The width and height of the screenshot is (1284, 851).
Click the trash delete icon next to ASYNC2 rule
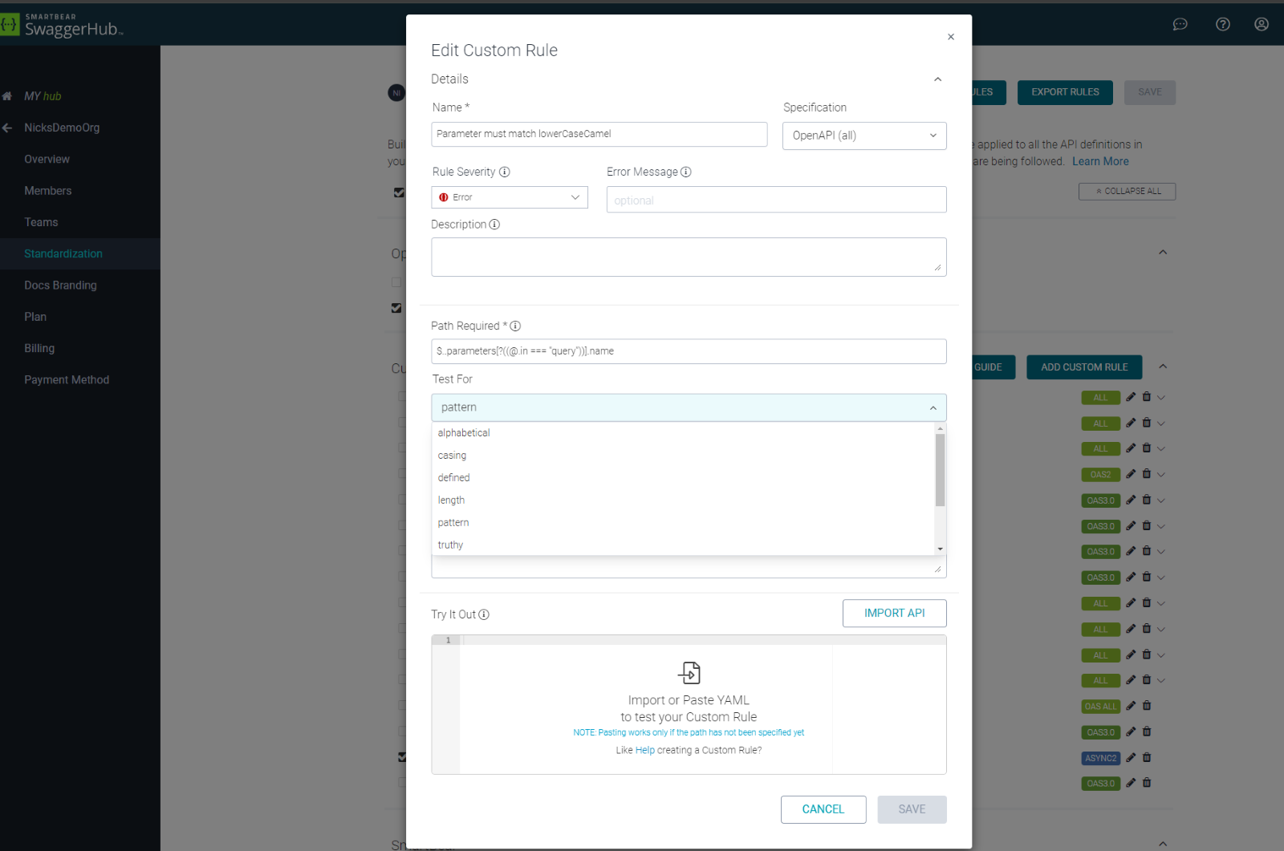(x=1147, y=757)
